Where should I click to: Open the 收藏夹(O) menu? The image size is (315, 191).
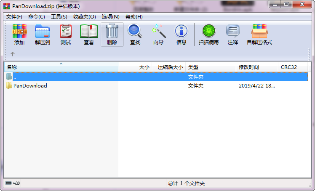pos(84,17)
